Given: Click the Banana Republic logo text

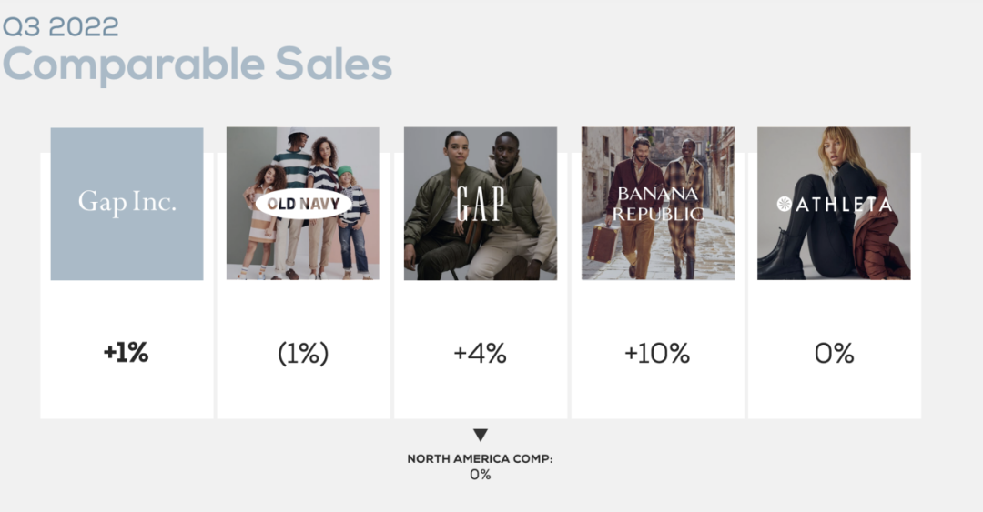Looking at the screenshot, I should tap(658, 204).
